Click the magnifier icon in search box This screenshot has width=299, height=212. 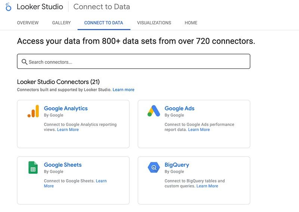pos(24,62)
